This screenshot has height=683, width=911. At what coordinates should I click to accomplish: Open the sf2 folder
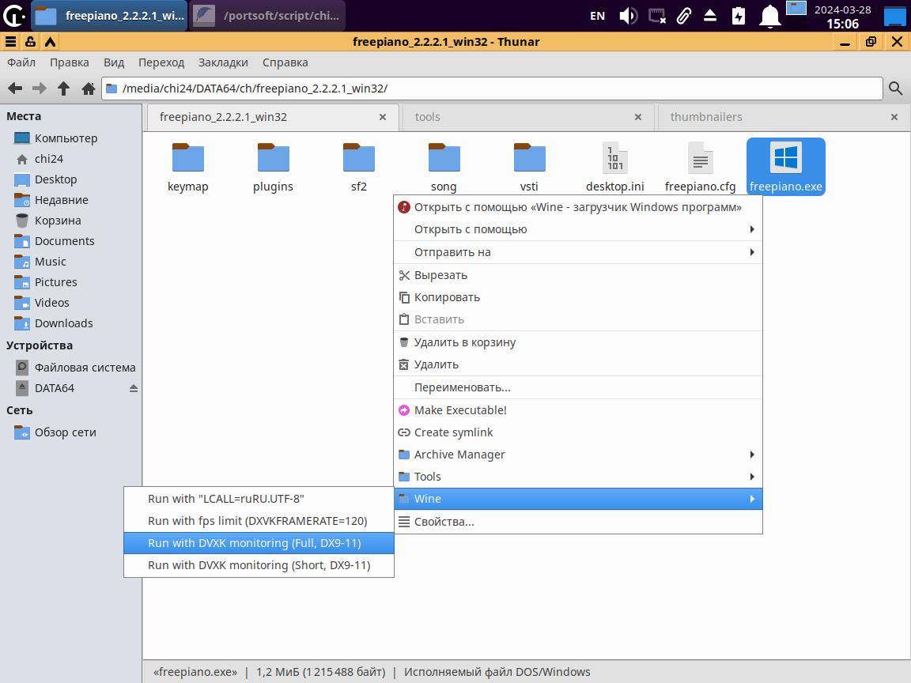coord(358,168)
